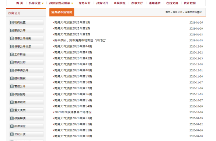216x141 pixels.
Task: Open 首页 in the top navigation
Action: coord(20,3)
